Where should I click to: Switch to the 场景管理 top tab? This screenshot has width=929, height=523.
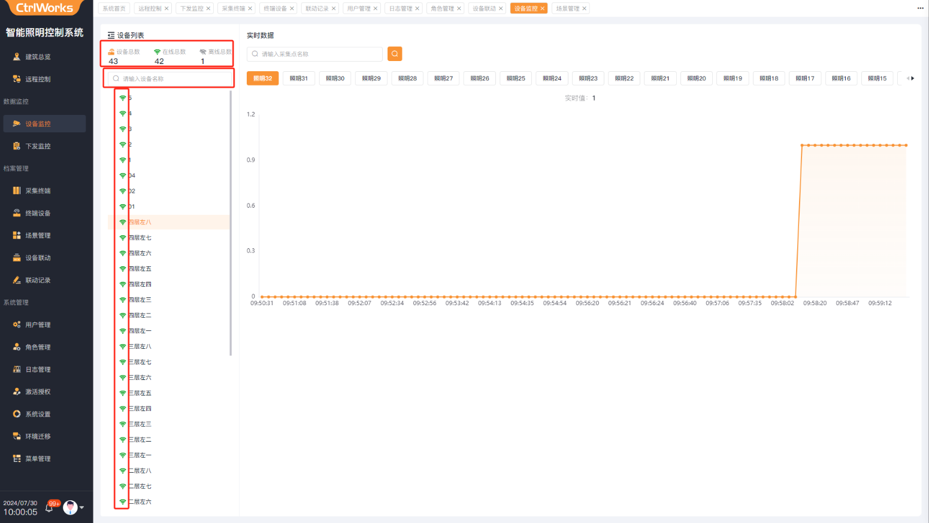coord(567,8)
